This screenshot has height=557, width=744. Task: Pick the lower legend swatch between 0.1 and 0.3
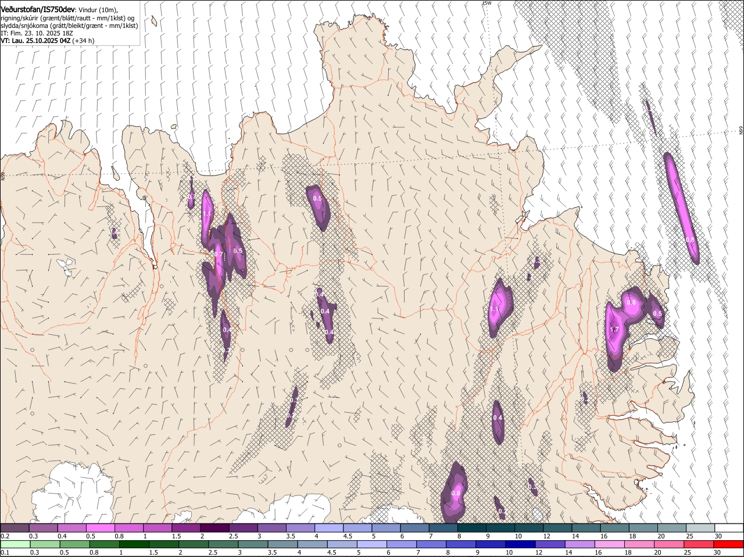(15, 544)
